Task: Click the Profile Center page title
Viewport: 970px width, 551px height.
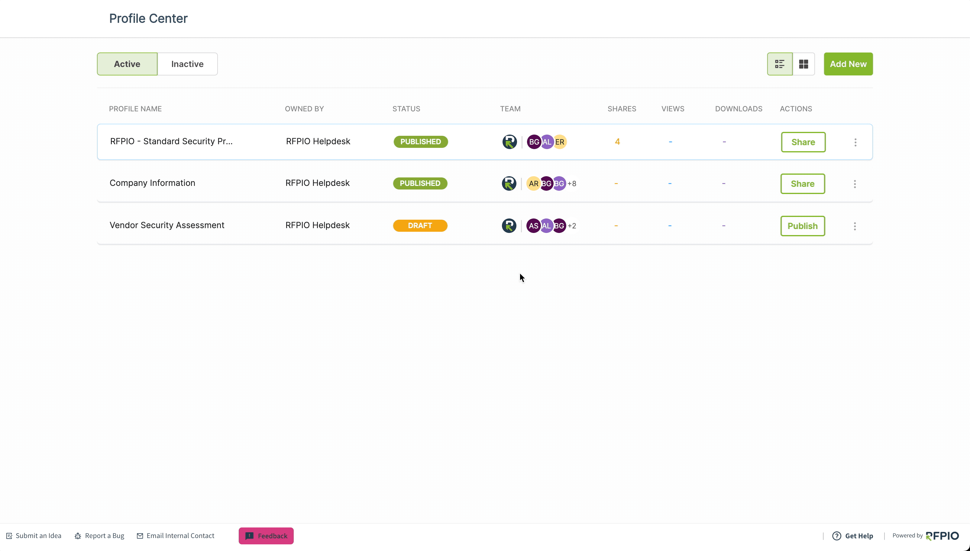Action: 148,18
